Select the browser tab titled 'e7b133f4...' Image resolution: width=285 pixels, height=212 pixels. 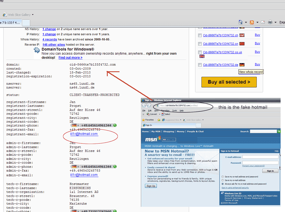point(10,23)
